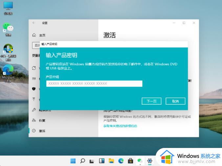Click the checkmark icon beside 激活
This screenshot has height=166, width=222.
(34, 131)
